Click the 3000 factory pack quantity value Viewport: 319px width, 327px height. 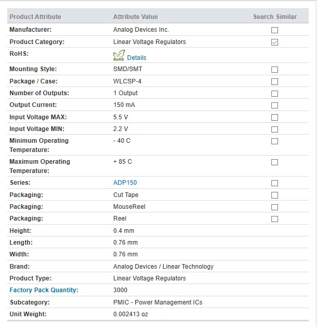point(120,290)
